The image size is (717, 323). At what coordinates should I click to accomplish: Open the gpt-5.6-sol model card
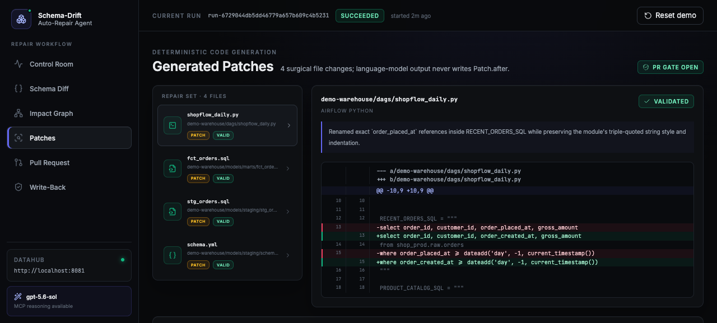click(x=69, y=301)
